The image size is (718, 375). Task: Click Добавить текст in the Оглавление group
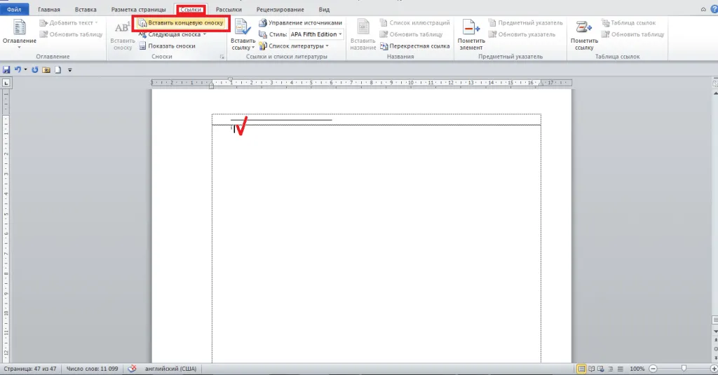69,23
